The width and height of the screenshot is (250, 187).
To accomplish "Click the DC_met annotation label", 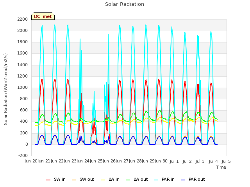I will pyautogui.click(x=43, y=16).
